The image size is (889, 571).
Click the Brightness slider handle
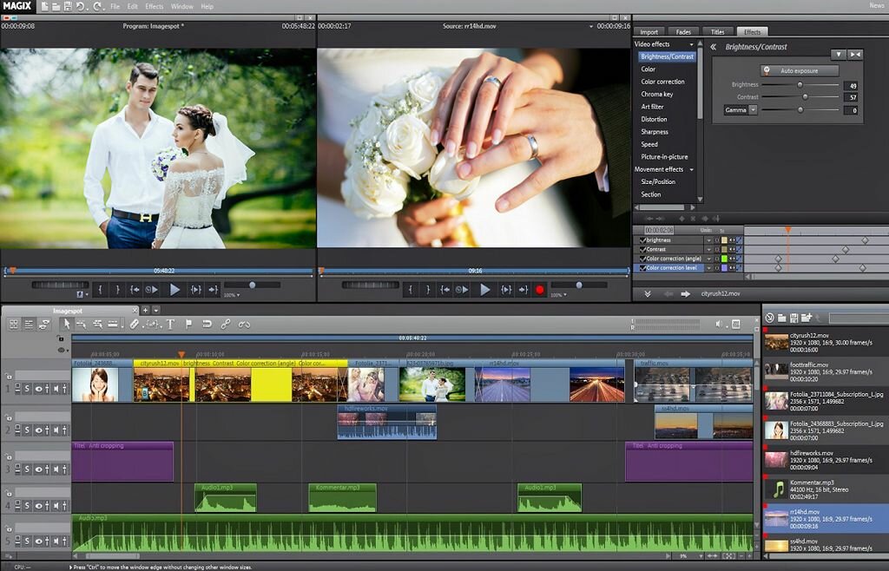pyautogui.click(x=800, y=85)
